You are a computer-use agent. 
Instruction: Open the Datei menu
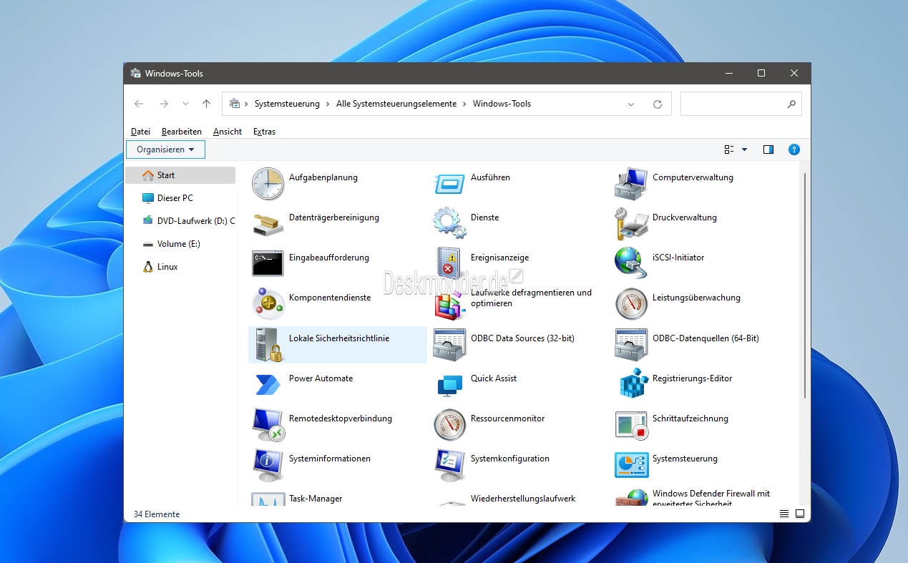pyautogui.click(x=140, y=132)
